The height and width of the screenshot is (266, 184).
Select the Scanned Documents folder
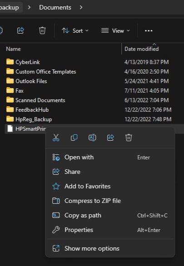click(35, 100)
